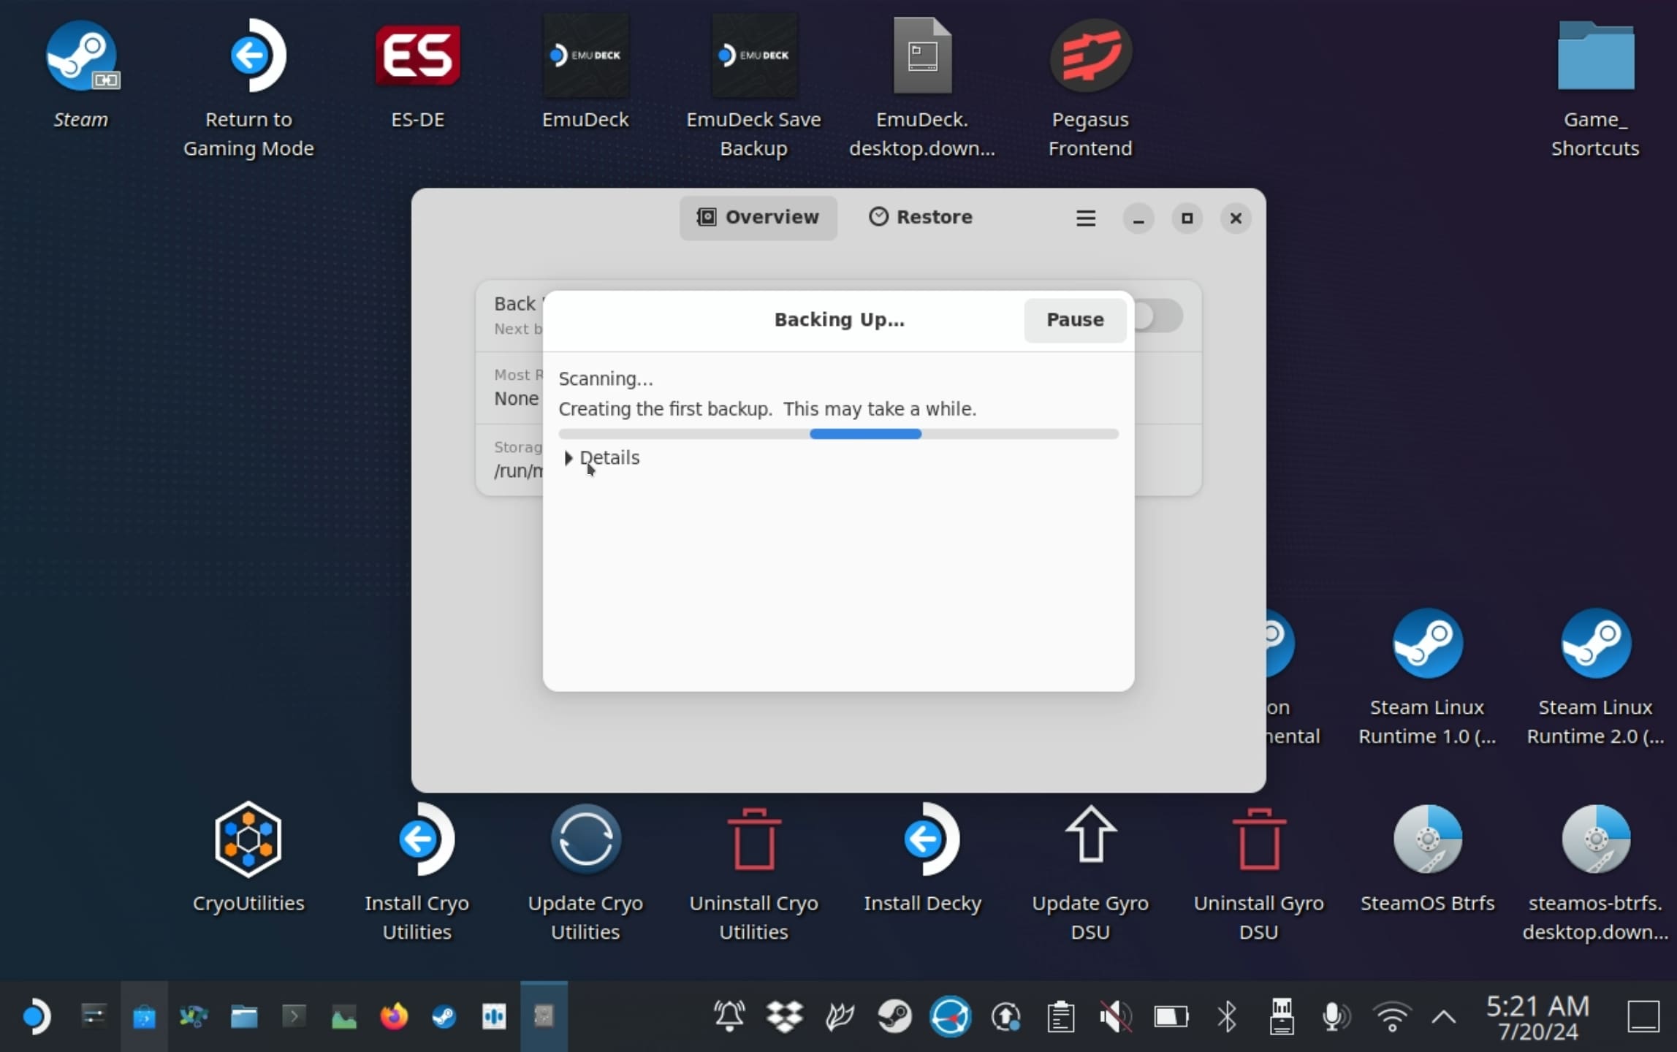The height and width of the screenshot is (1052, 1677).
Task: Select Steam Linux Runtime 2.0 icon
Action: coord(1595,676)
